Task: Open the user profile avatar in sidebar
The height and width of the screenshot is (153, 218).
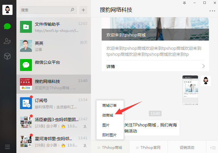Action: 7,10
